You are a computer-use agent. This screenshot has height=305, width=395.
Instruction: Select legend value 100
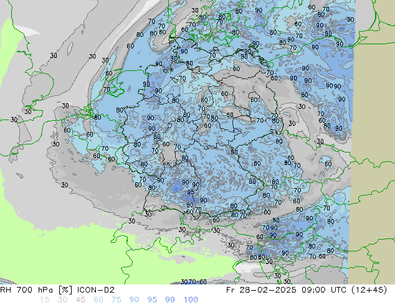(191, 300)
